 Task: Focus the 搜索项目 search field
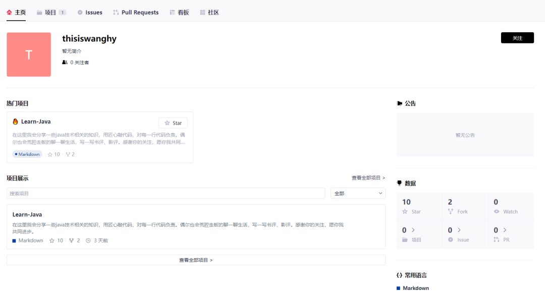point(166,193)
